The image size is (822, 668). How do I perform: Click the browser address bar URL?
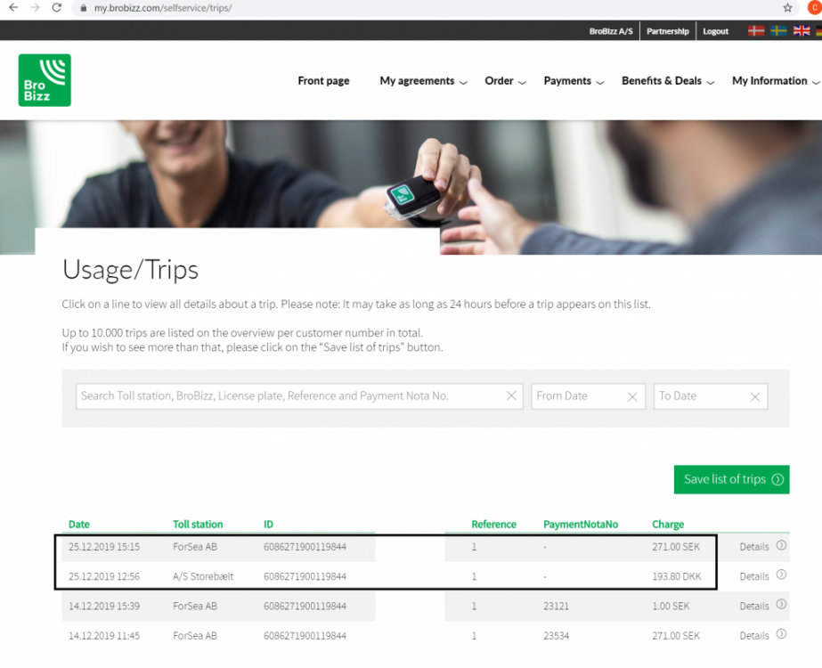pos(163,8)
